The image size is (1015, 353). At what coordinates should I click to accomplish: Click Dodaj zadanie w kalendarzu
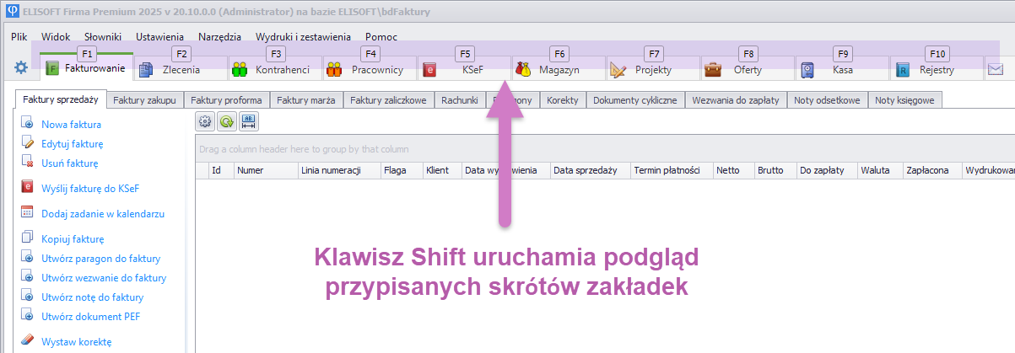click(x=102, y=214)
